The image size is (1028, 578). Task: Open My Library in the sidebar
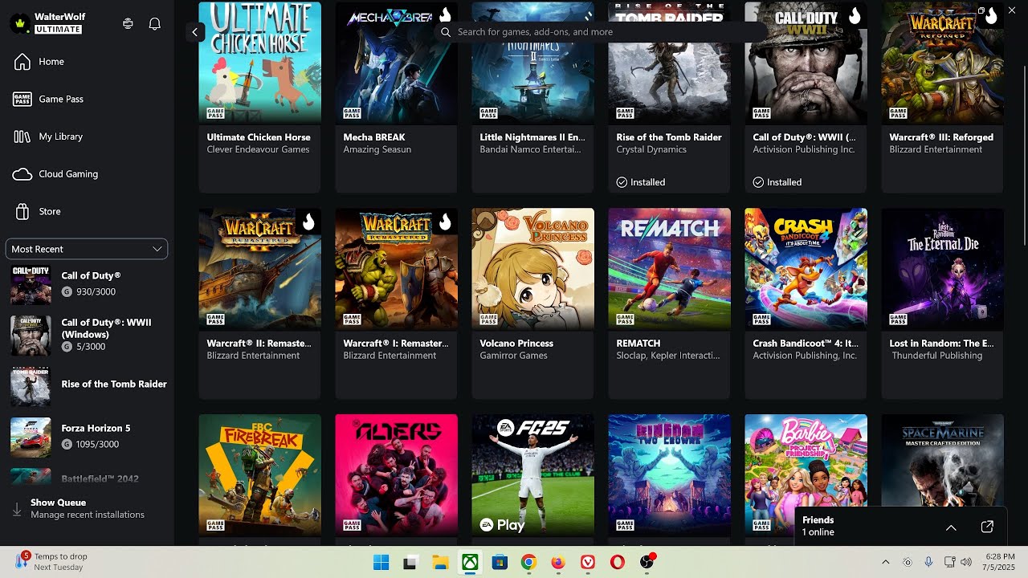[87, 136]
